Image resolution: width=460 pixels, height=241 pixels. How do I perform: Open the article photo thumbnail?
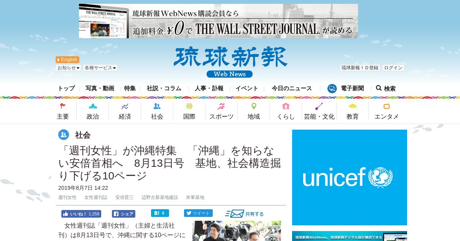(237, 231)
